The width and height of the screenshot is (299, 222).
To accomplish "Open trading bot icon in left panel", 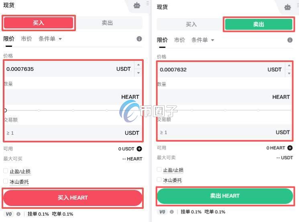I will pyautogui.click(x=137, y=5).
